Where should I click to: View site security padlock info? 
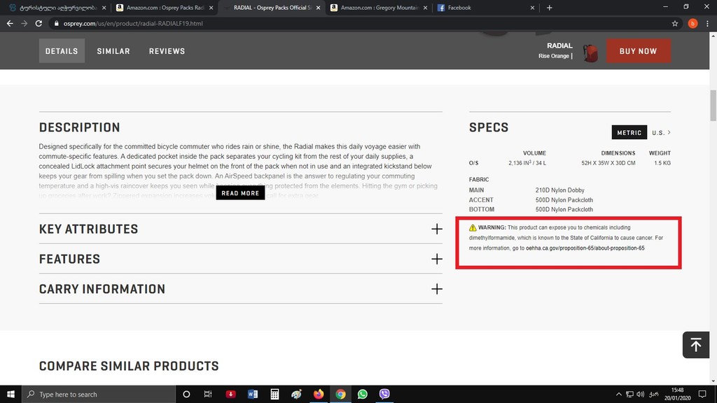click(56, 23)
